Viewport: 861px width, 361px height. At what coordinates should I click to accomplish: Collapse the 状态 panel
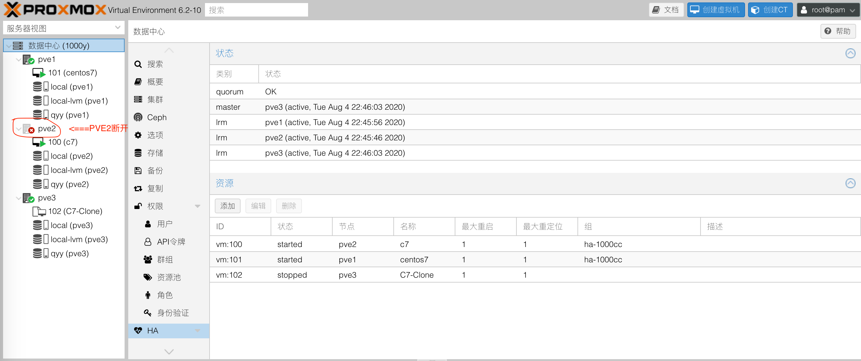coord(850,53)
